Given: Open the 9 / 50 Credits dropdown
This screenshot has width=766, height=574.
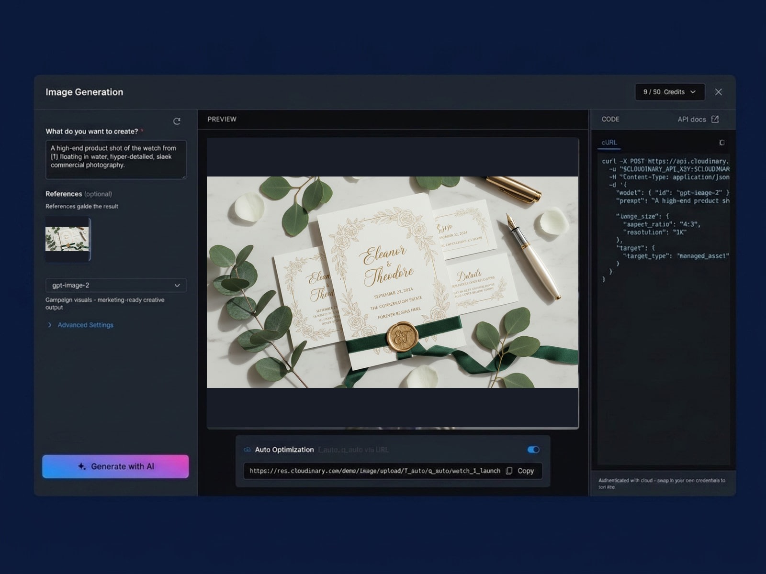Looking at the screenshot, I should pyautogui.click(x=670, y=92).
